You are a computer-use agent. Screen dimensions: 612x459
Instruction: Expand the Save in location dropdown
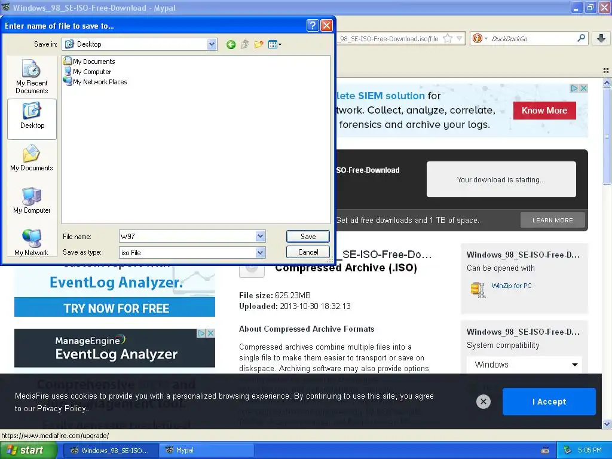[x=212, y=44]
